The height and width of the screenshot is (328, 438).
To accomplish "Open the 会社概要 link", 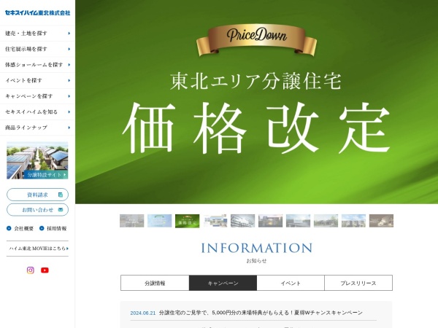I will coord(24,228).
